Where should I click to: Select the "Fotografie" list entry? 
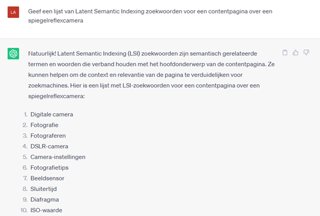coord(44,125)
